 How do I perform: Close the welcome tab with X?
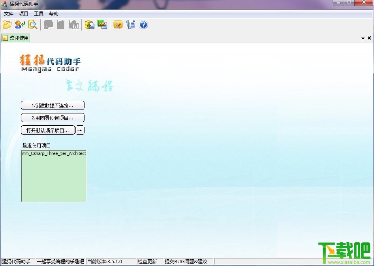[369, 38]
